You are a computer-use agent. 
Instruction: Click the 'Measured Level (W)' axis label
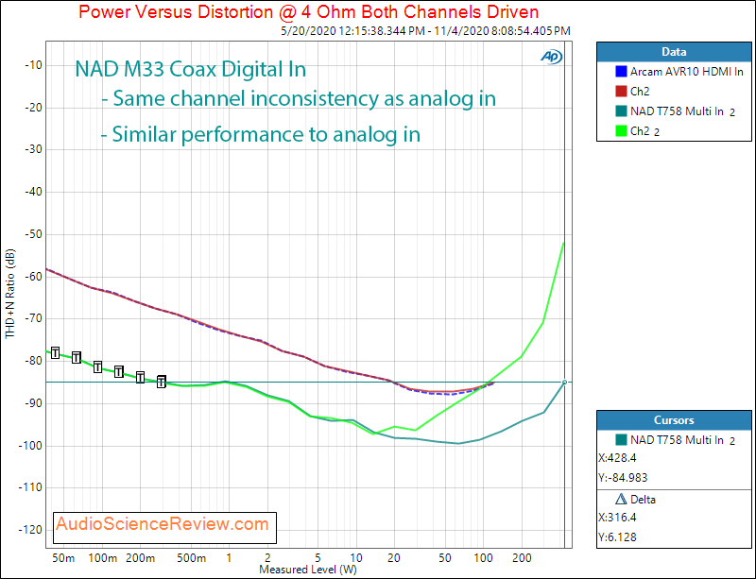(x=308, y=570)
